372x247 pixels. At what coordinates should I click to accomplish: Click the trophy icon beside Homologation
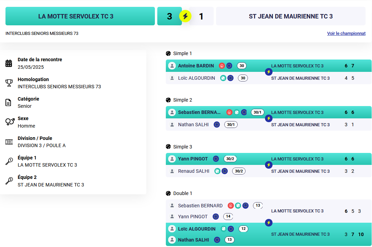click(9, 83)
